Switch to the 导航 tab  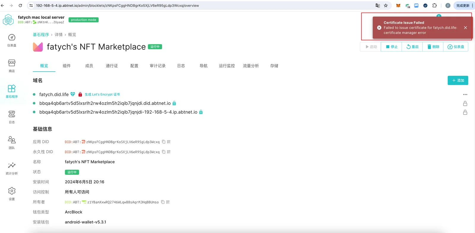click(x=204, y=66)
